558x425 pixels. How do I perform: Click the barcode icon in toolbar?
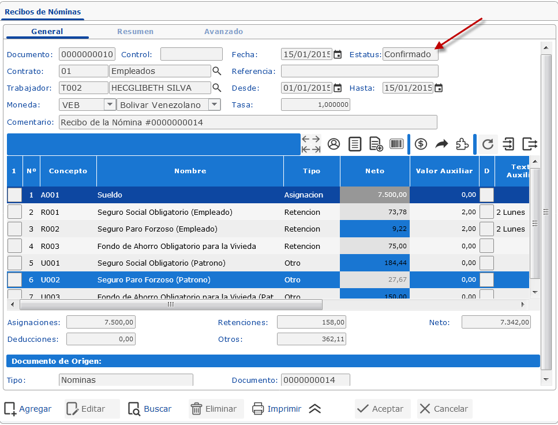click(396, 144)
